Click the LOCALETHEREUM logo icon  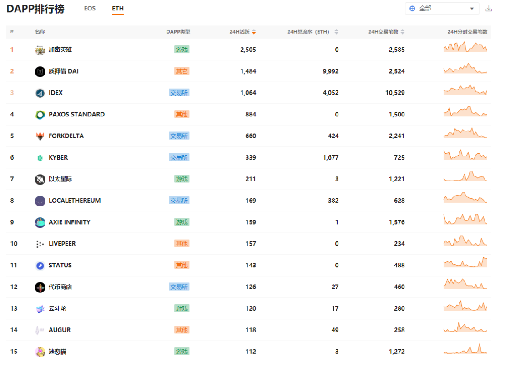point(40,201)
